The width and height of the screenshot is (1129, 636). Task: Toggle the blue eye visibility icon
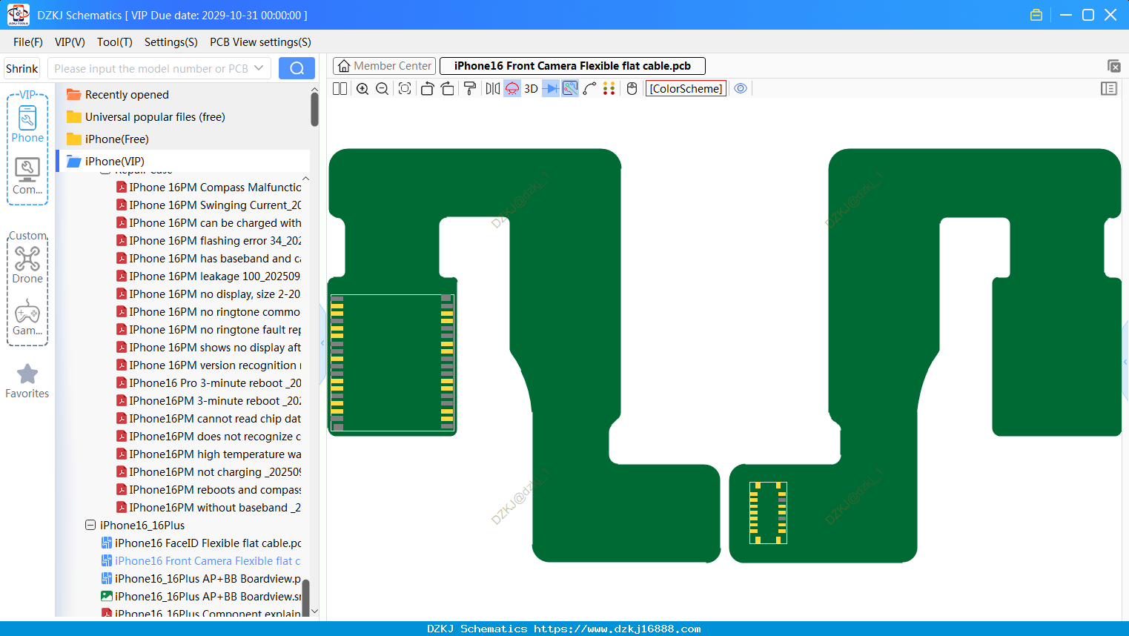[741, 89]
